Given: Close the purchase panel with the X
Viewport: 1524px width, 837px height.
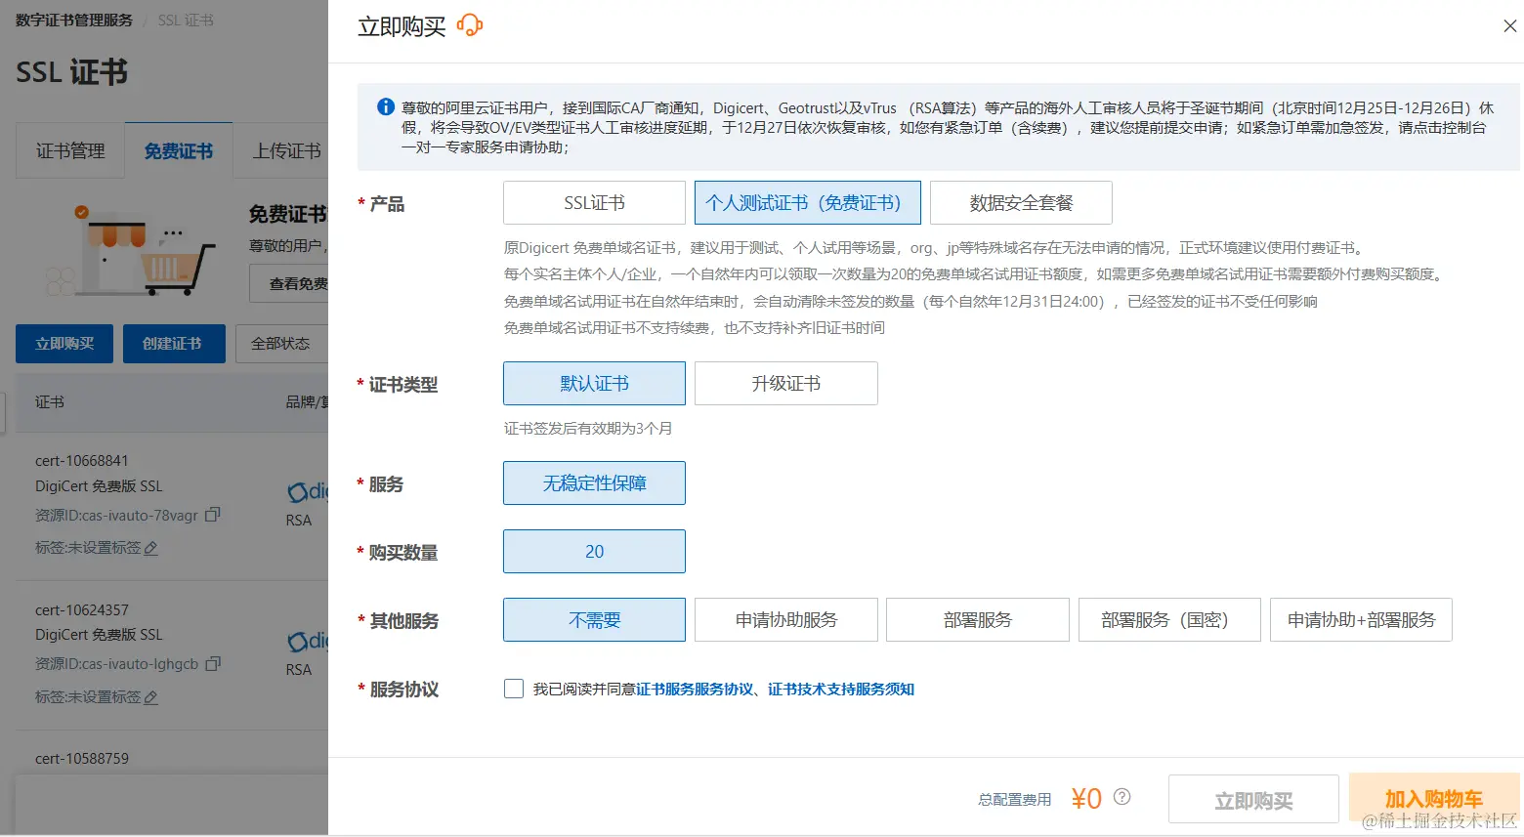Looking at the screenshot, I should 1509,26.
